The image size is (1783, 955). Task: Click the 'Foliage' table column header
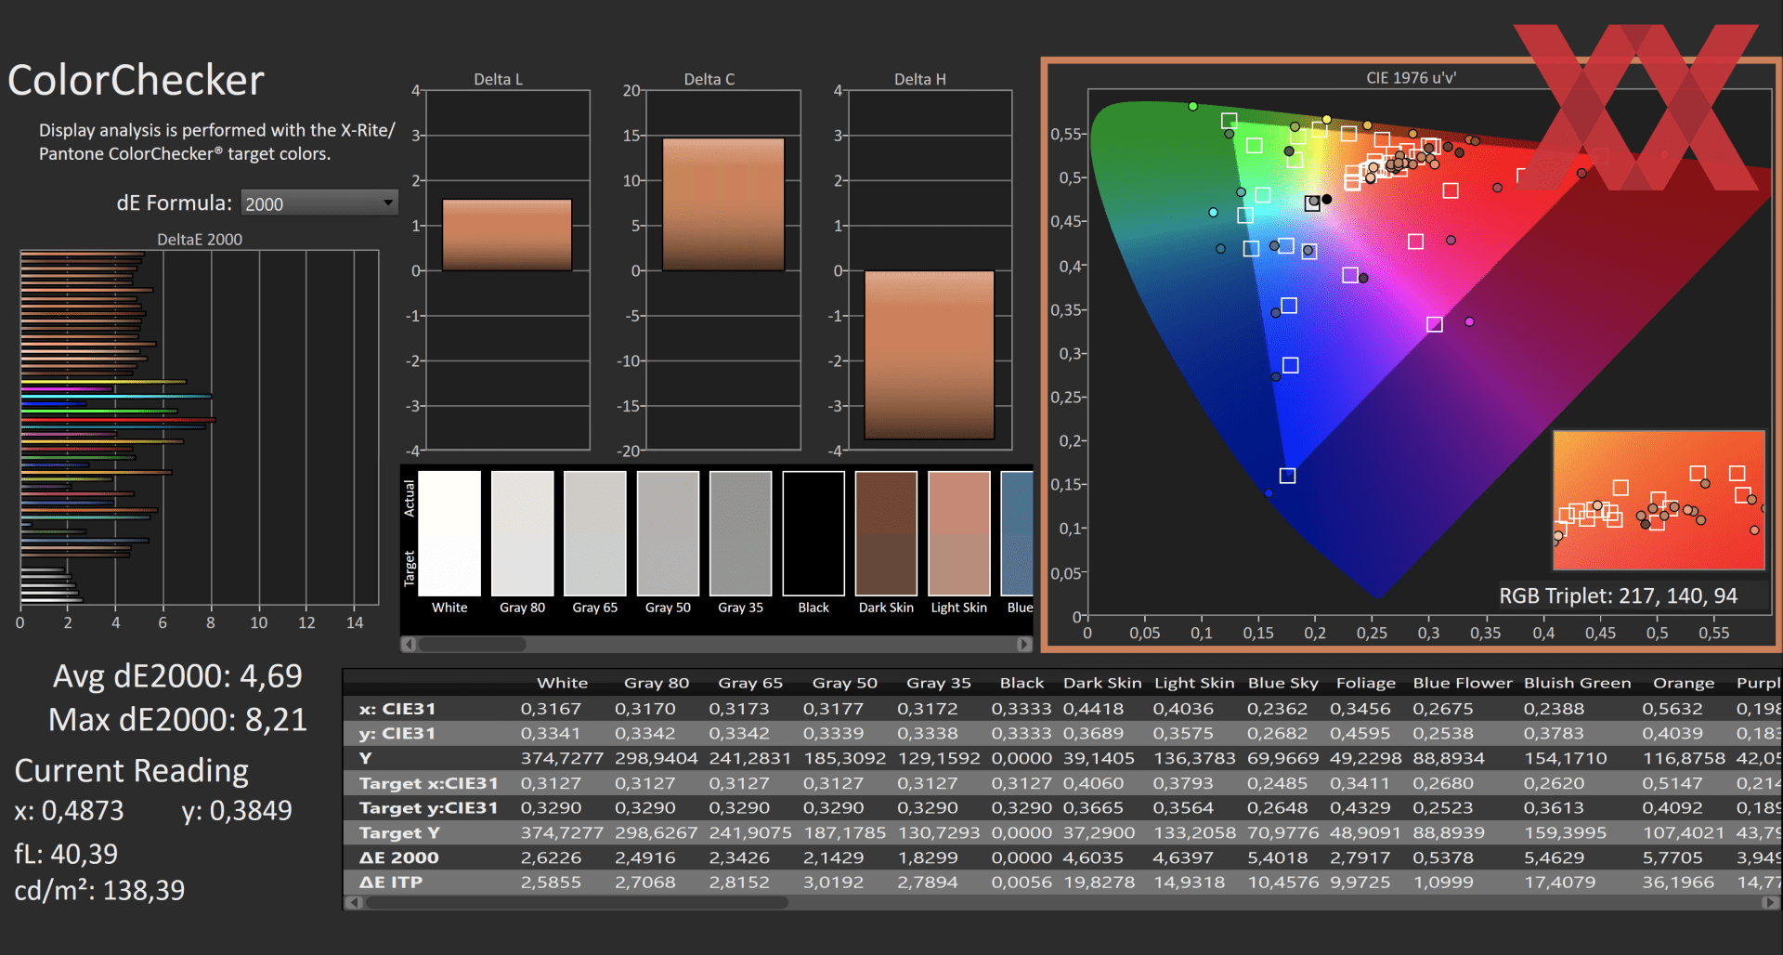(1366, 683)
